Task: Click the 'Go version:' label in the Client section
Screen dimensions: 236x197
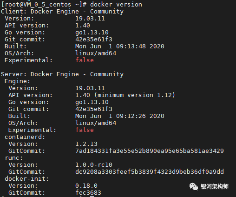Action: click(25, 33)
